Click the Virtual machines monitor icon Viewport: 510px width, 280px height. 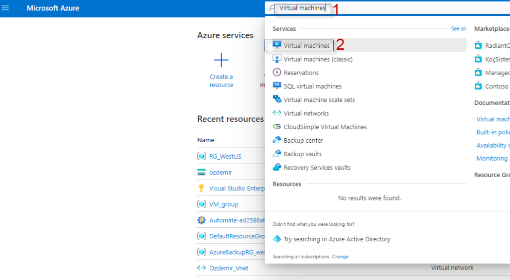click(277, 45)
